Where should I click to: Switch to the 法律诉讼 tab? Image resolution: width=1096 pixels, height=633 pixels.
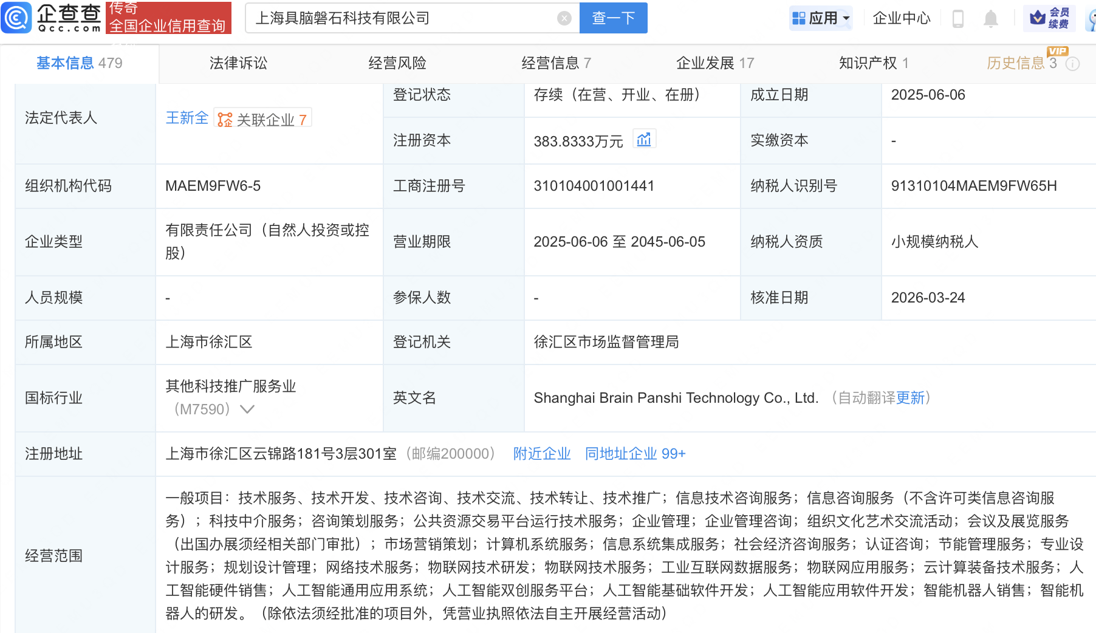pos(238,63)
